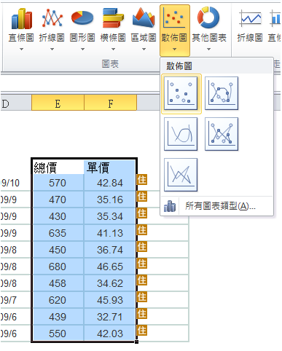This screenshot has width=282, height=351.
Task: Insert a 折線圖 sparkline line chart
Action: 250,25
